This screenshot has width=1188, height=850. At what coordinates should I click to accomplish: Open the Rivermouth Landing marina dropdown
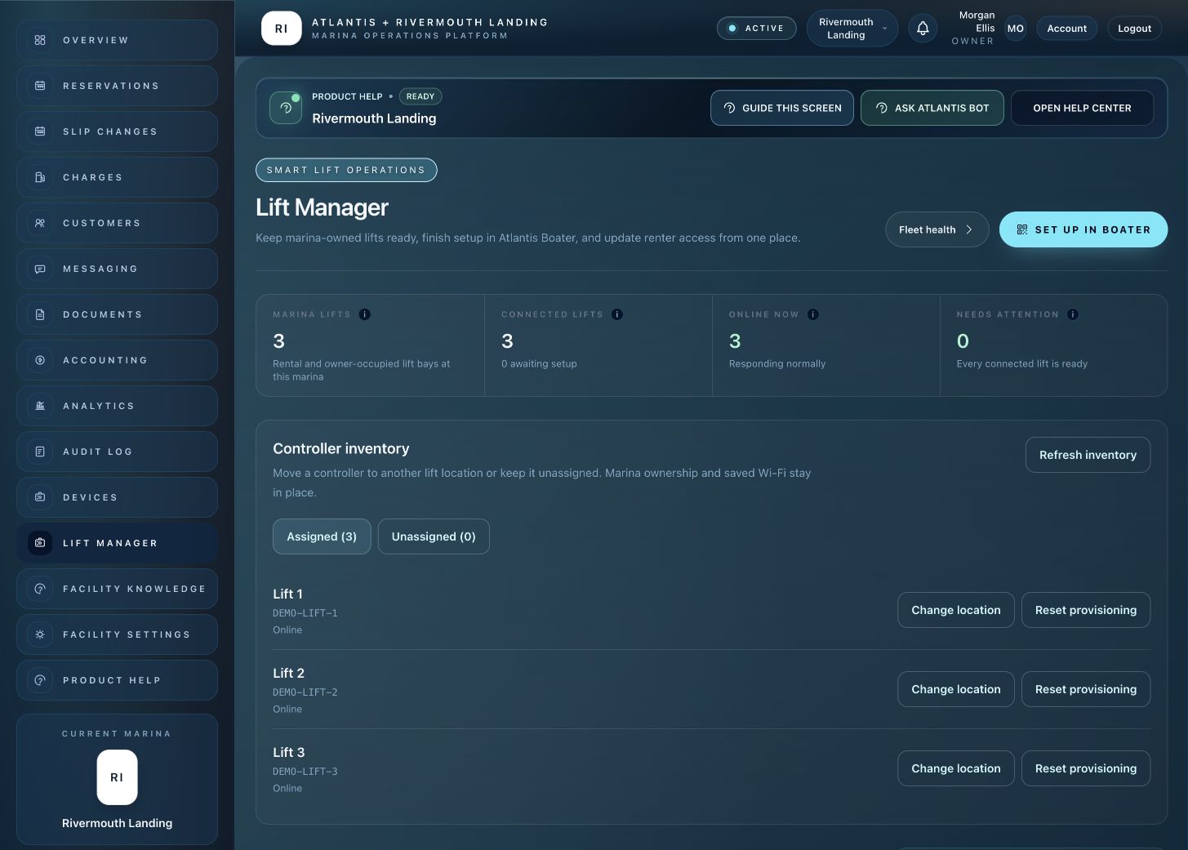tap(852, 29)
